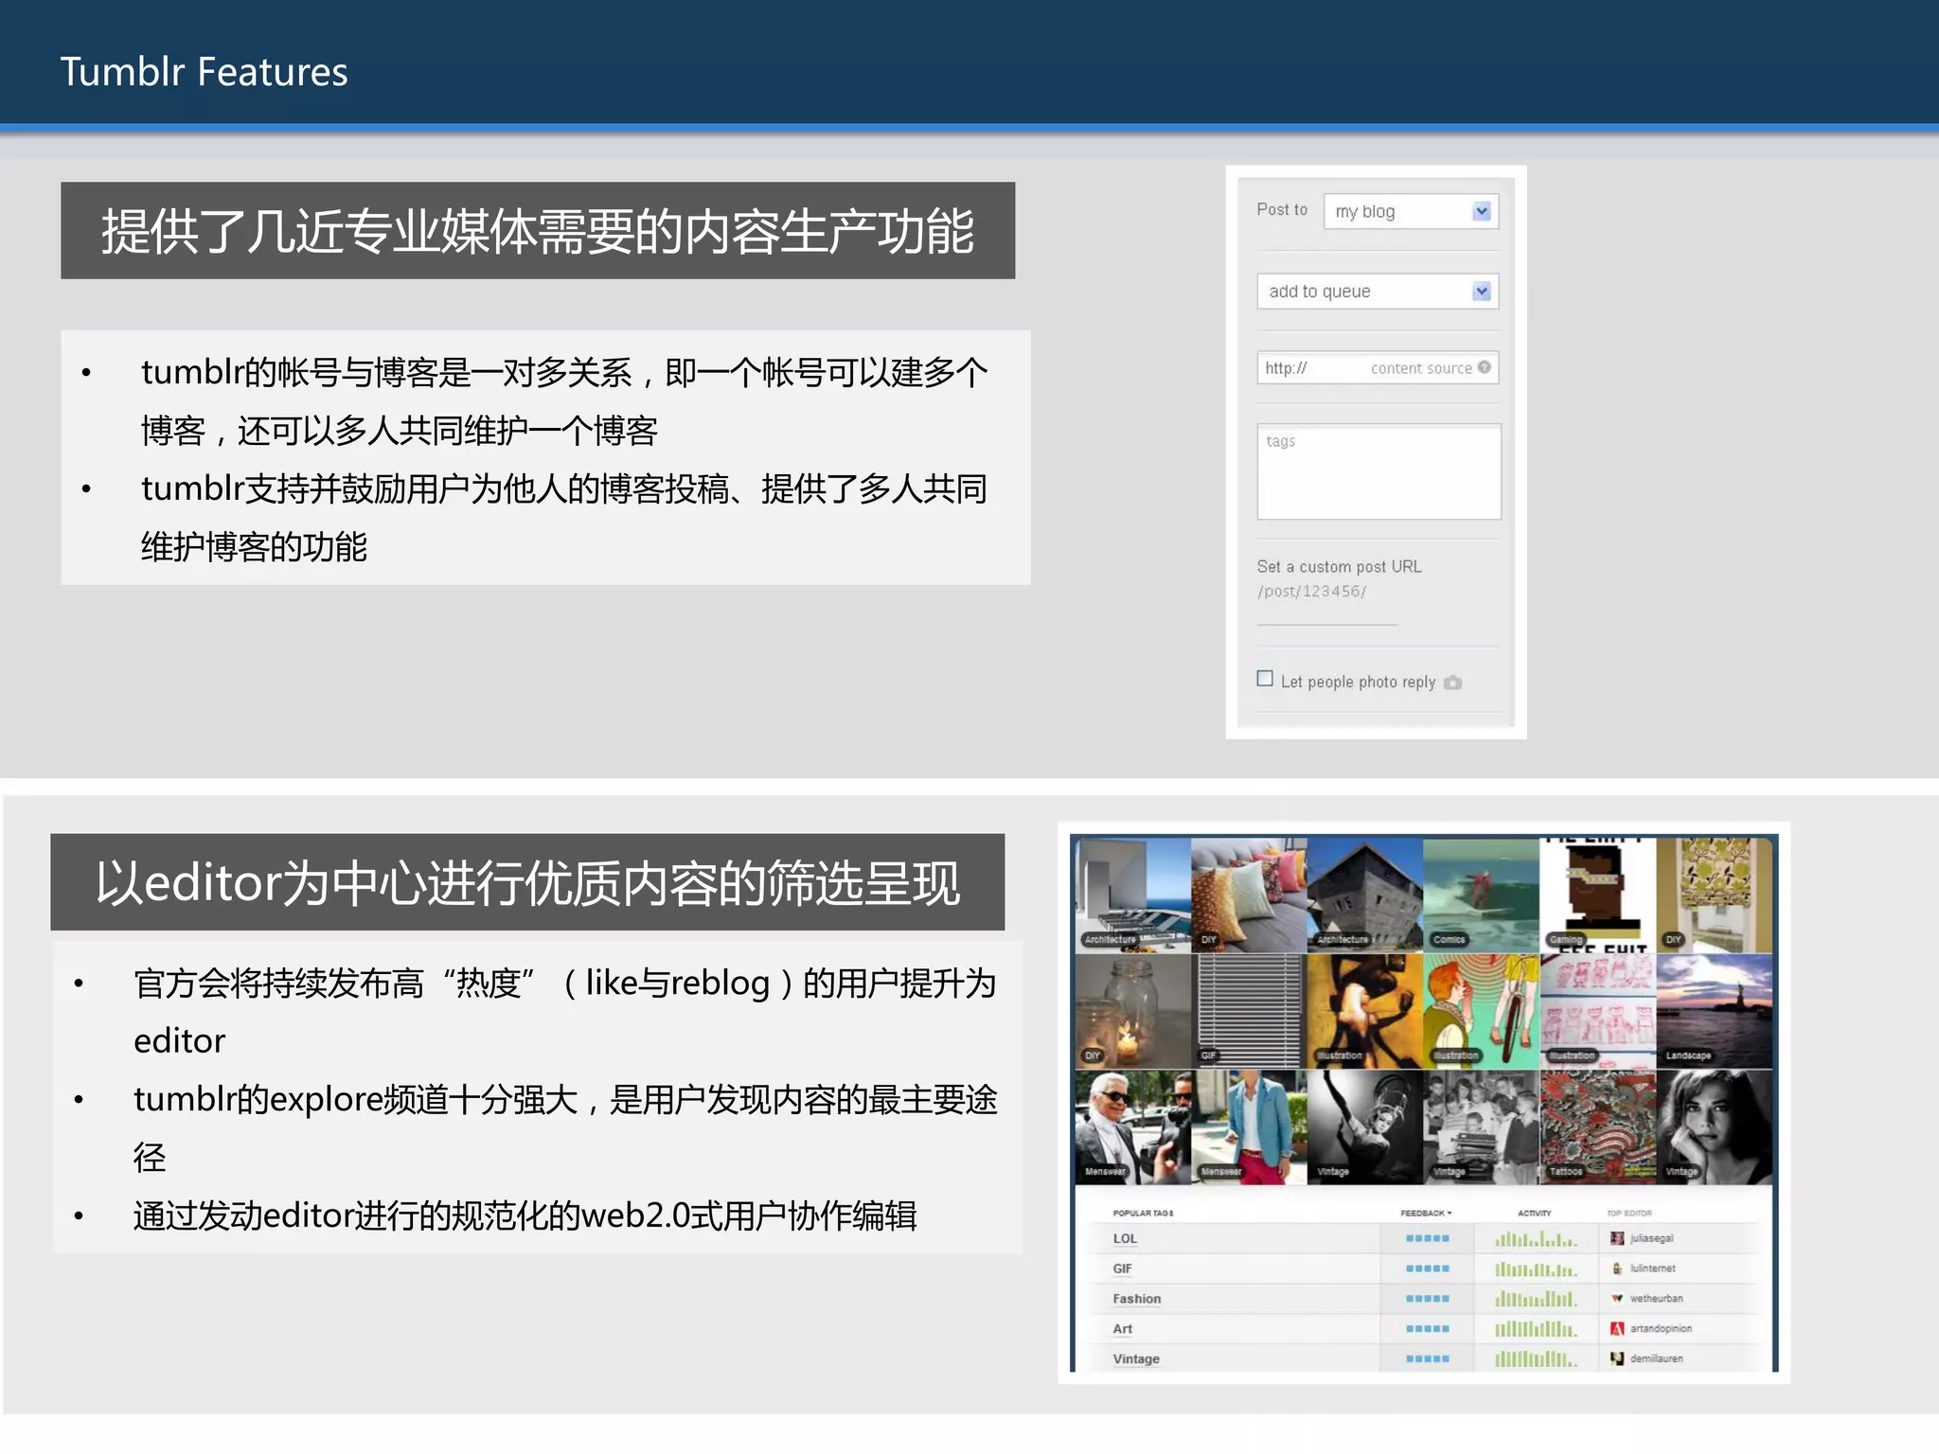Click the camera icon beside photo reply
This screenshot has width=1939, height=1454.
tap(1453, 683)
